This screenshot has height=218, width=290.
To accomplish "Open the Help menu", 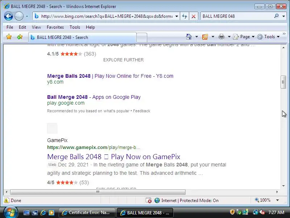I will point(90,27).
